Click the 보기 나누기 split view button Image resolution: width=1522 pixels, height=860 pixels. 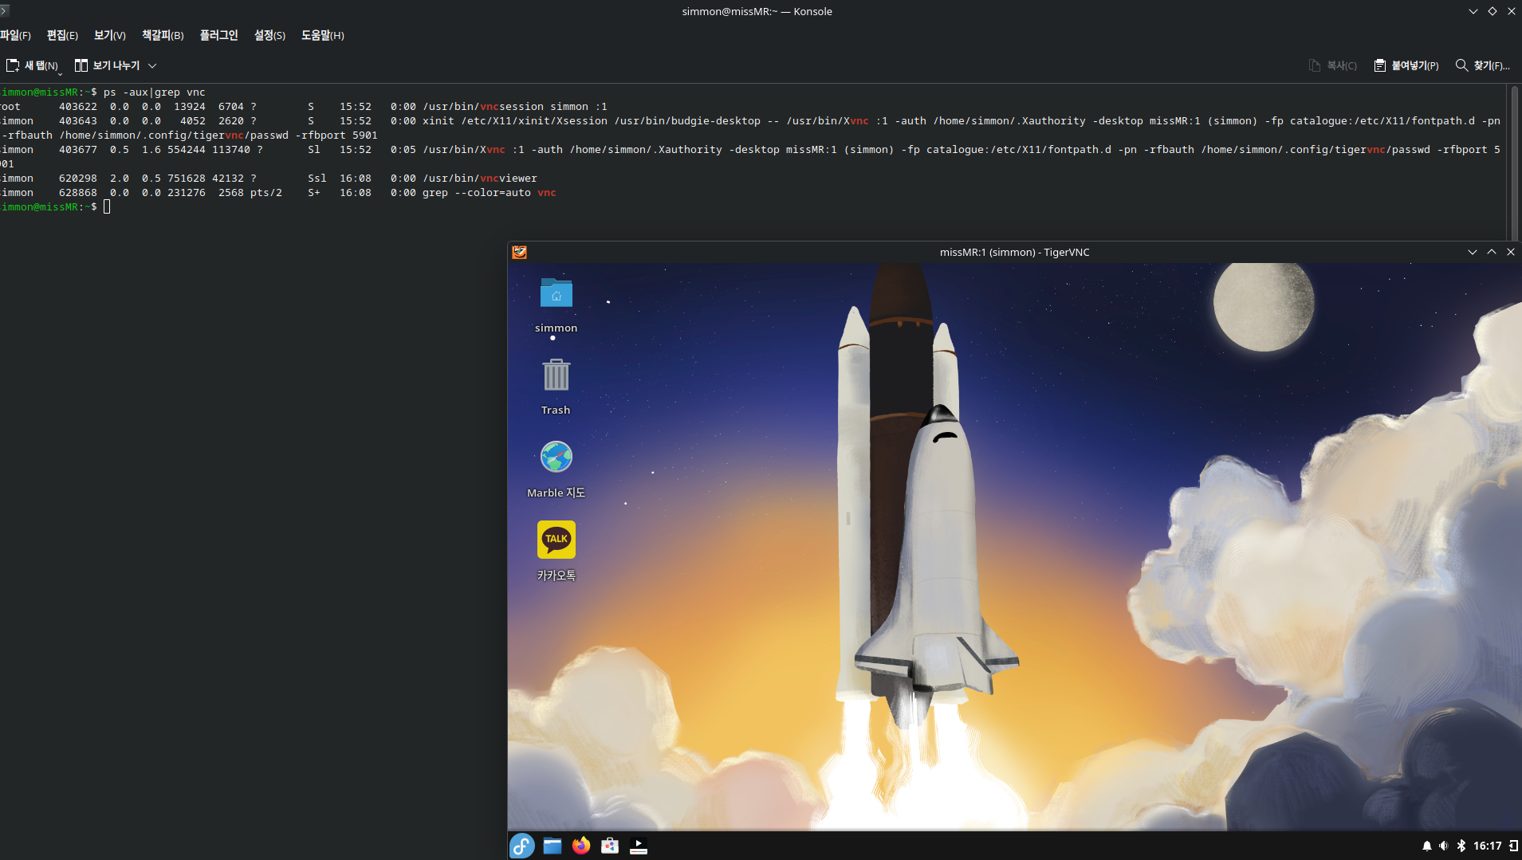108,65
